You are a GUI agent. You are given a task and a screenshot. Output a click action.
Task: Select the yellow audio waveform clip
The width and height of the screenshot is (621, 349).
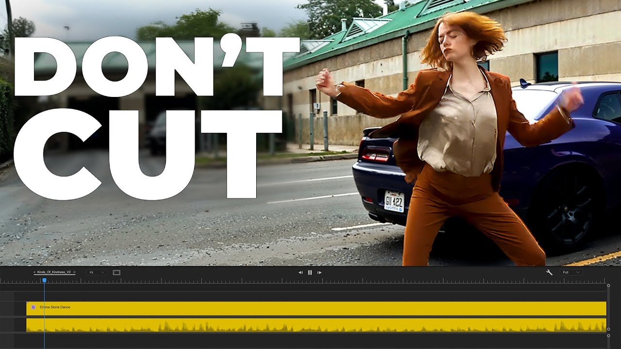click(316, 325)
